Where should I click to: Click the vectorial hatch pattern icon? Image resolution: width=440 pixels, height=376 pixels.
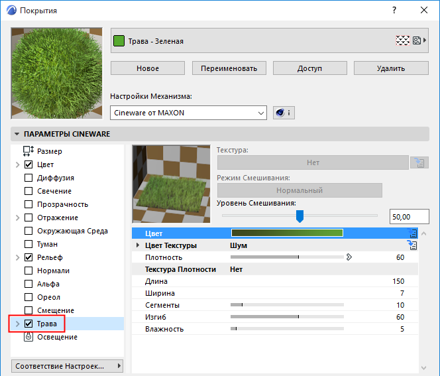(x=403, y=40)
